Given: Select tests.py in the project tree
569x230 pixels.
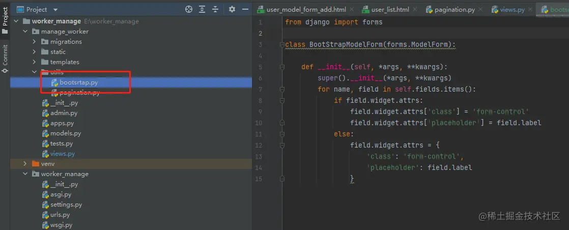Looking at the screenshot, I should tap(131, 143).
